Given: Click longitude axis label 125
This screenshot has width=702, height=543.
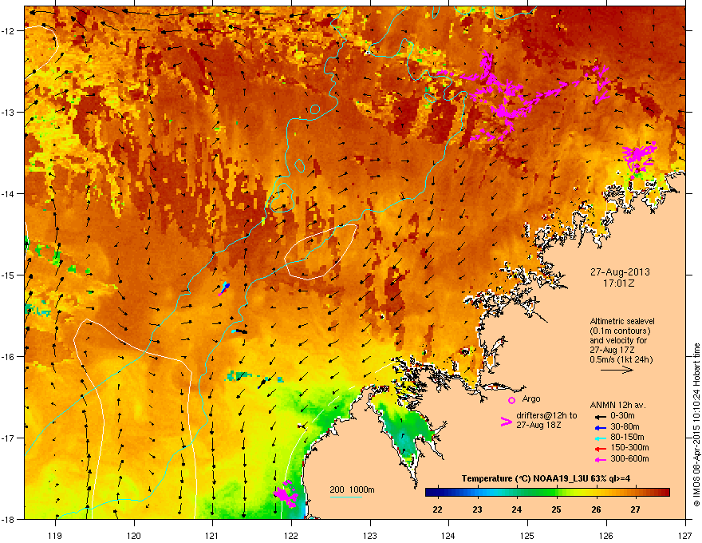Looking at the screenshot, I should coord(527,535).
